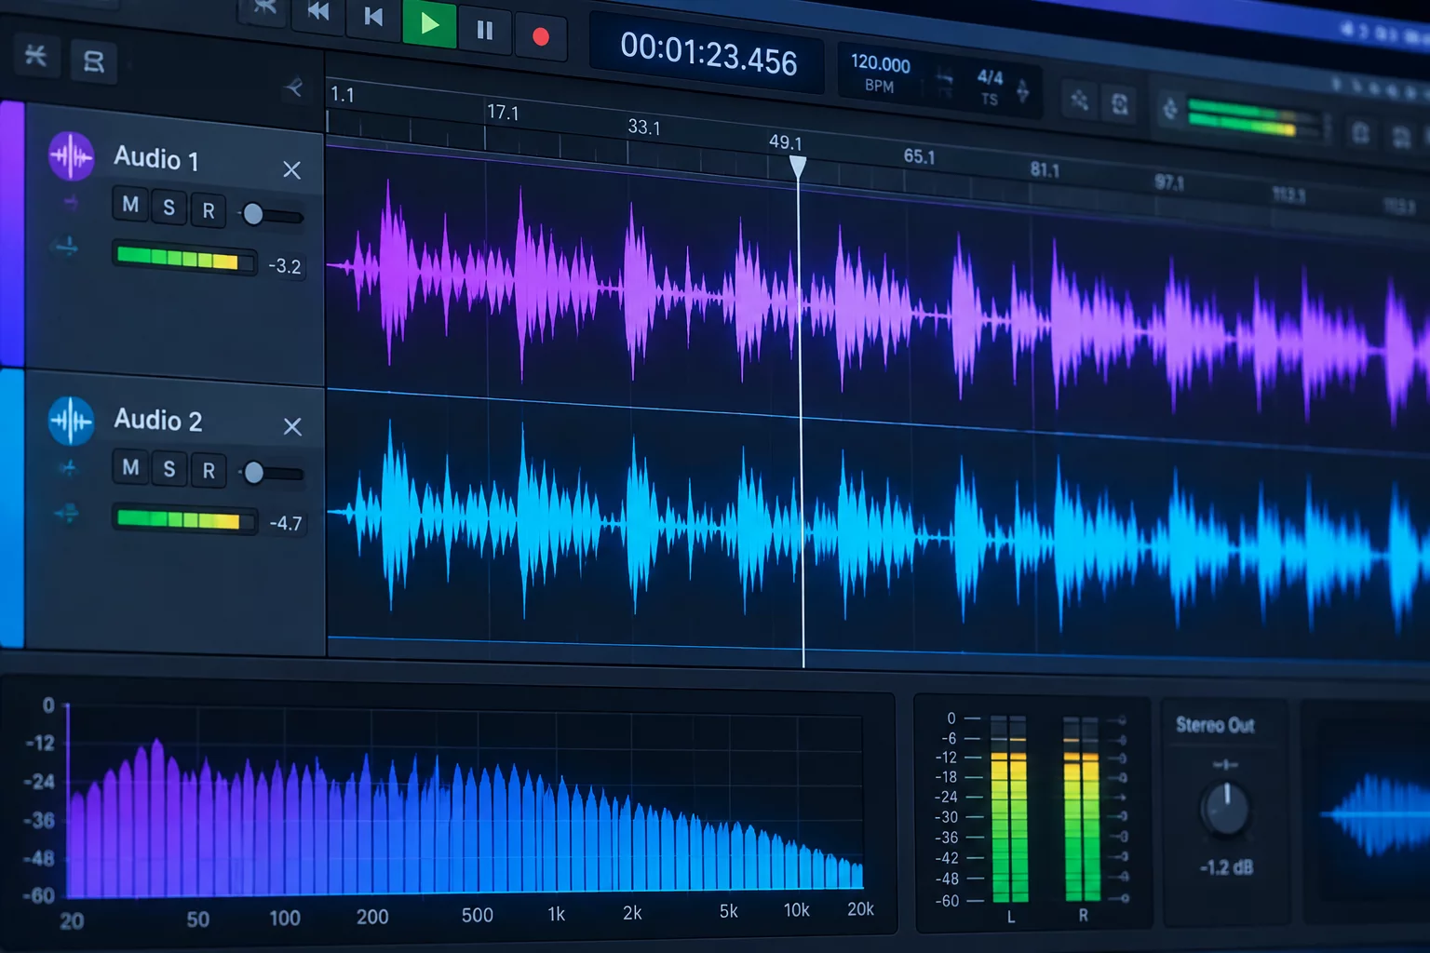Click the arrow icon left of ruler 1.1
Screen dimensions: 1430x953
293,88
